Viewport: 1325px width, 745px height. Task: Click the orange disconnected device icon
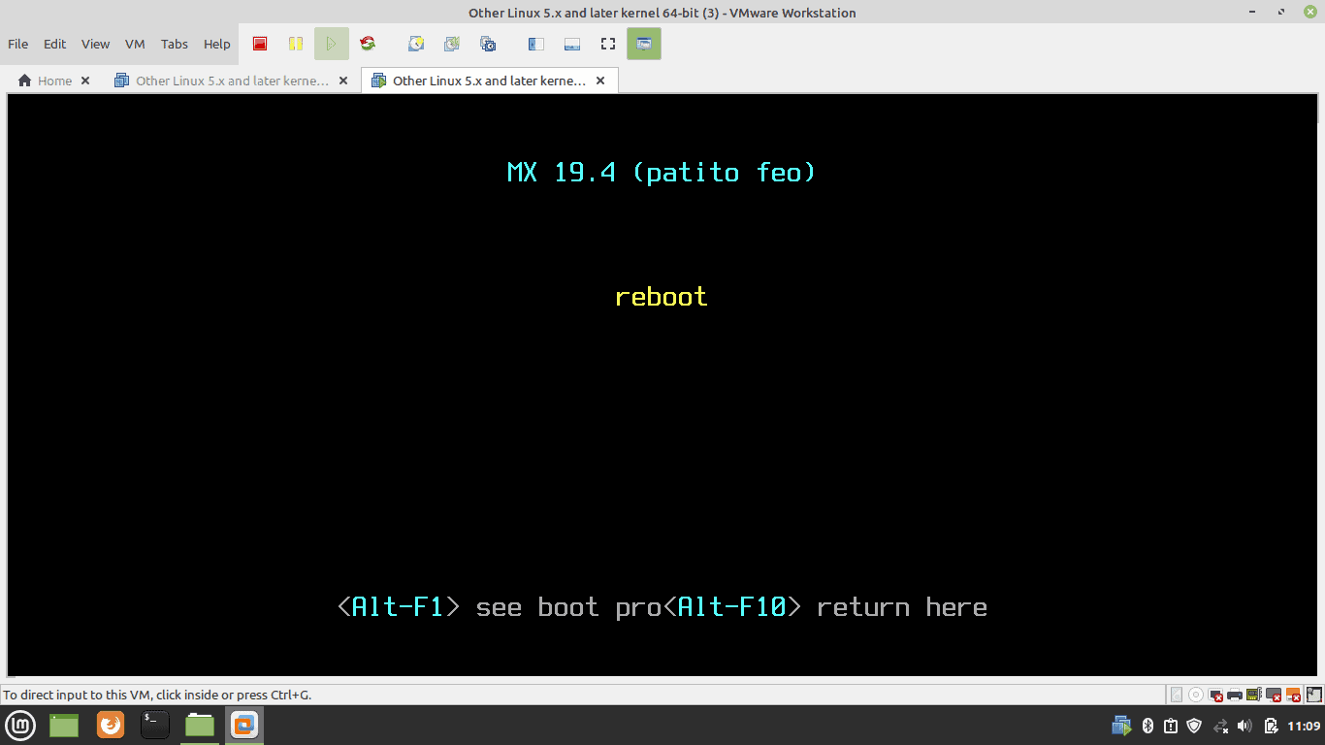pos(1293,695)
